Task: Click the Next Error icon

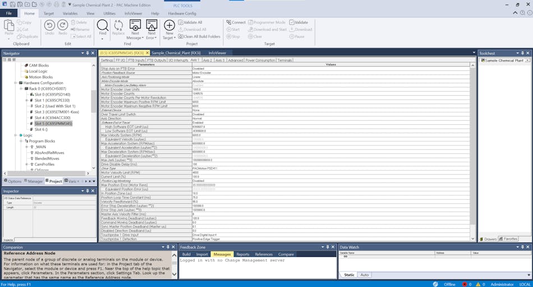Action: pyautogui.click(x=151, y=25)
